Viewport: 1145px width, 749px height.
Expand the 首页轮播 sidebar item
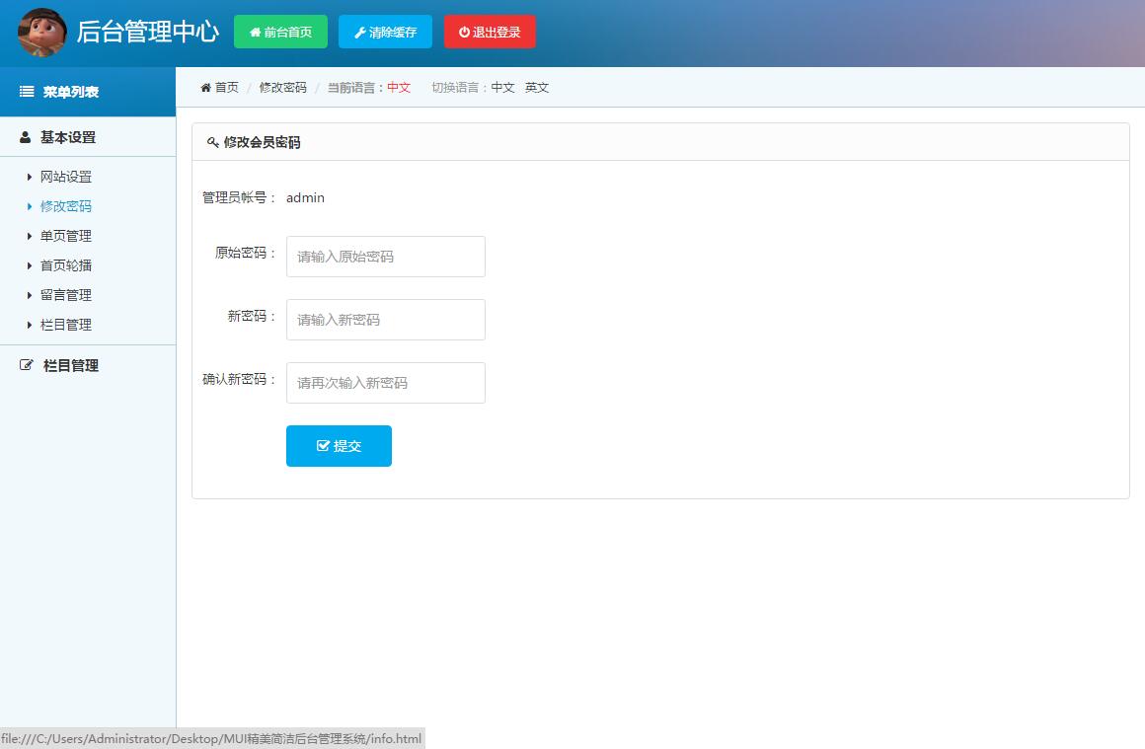coord(66,265)
